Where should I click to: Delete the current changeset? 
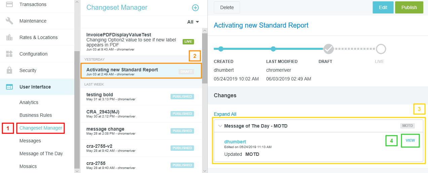(227, 7)
